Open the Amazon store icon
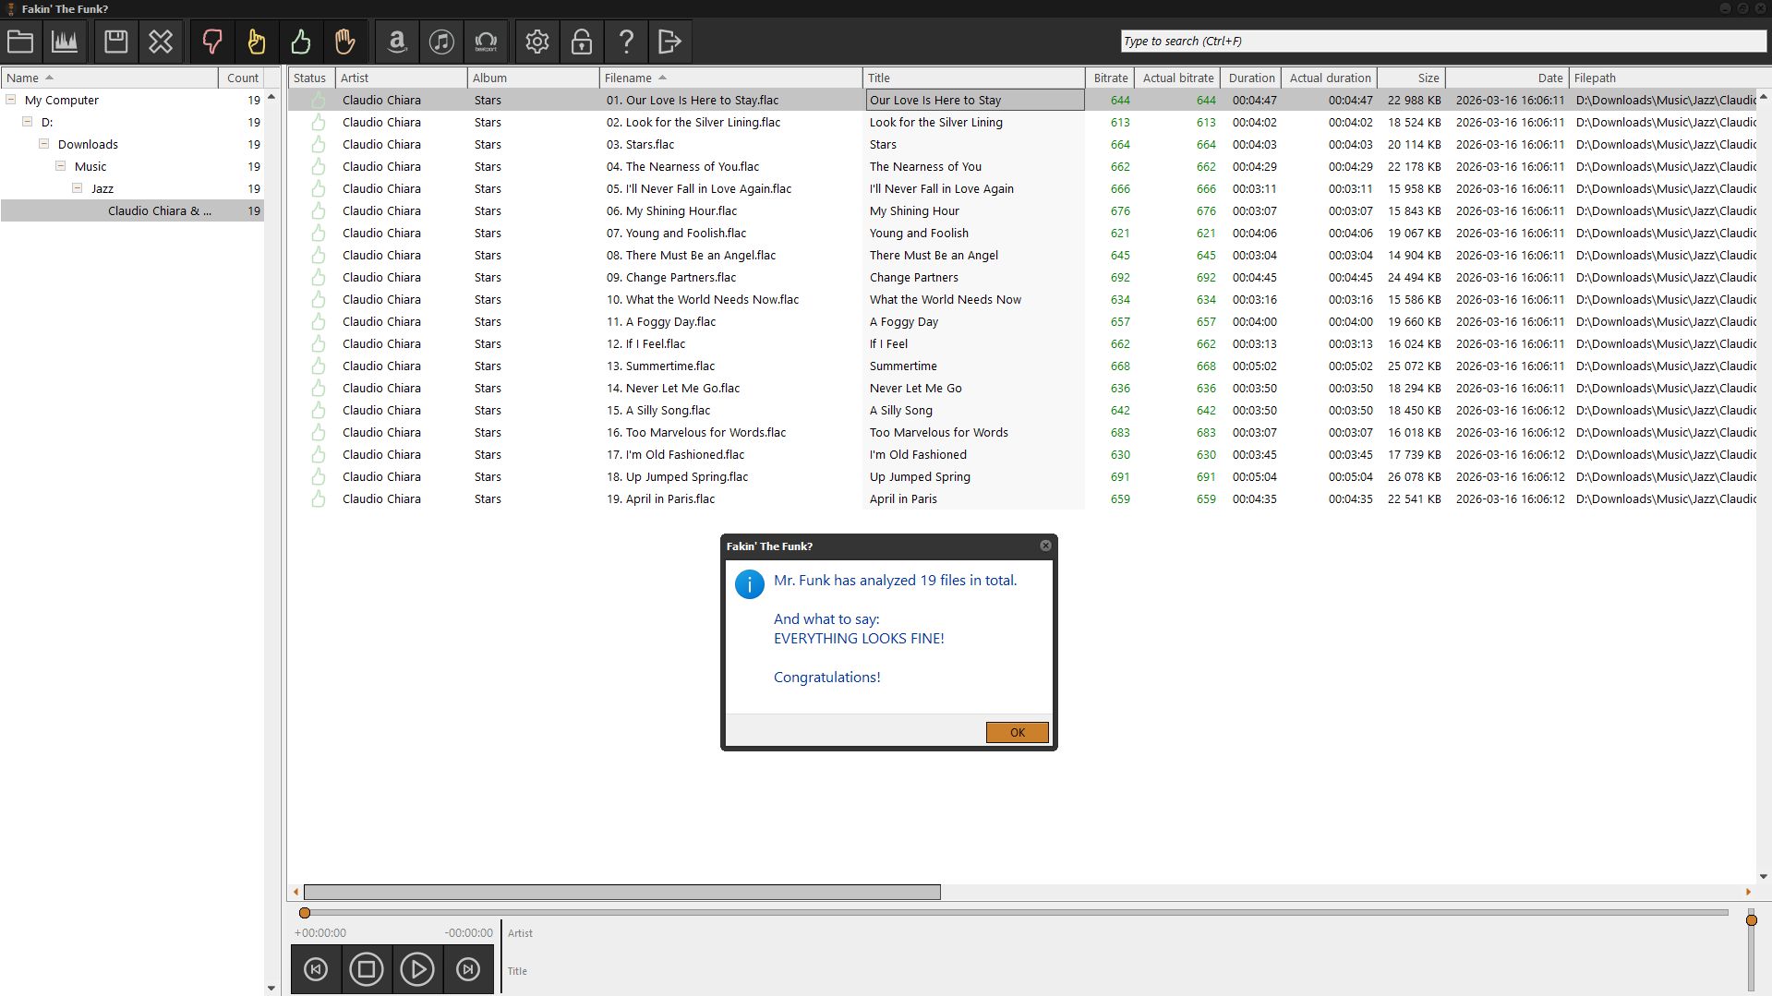This screenshot has width=1772, height=996. point(397,42)
